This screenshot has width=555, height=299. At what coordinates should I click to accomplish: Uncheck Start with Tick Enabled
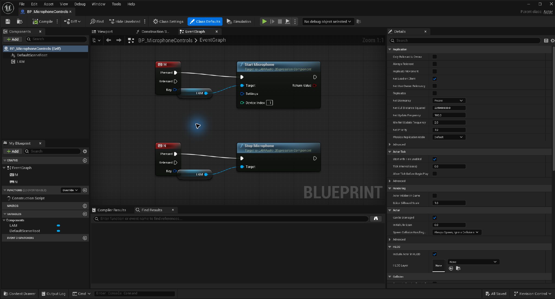435,159
